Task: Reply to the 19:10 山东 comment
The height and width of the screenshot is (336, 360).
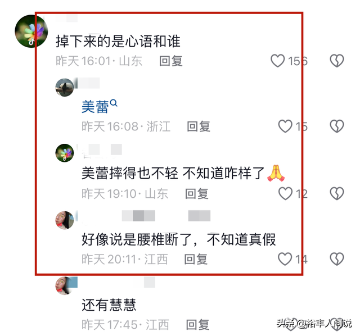Action: pyautogui.click(x=197, y=194)
